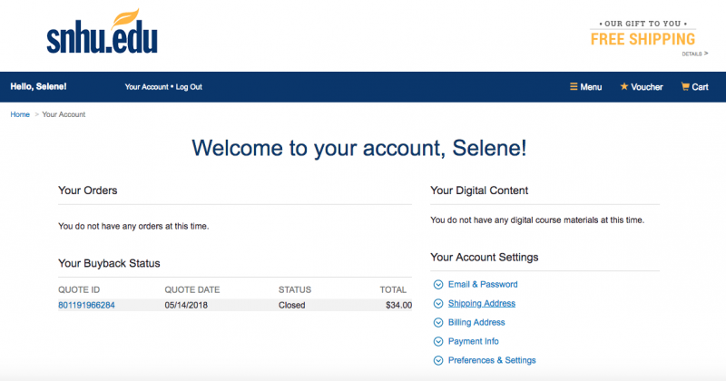Expand Billing Address chevron icon
726x381 pixels.
point(438,323)
